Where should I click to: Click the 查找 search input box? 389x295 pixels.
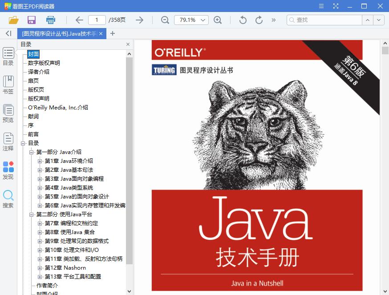click(x=324, y=20)
